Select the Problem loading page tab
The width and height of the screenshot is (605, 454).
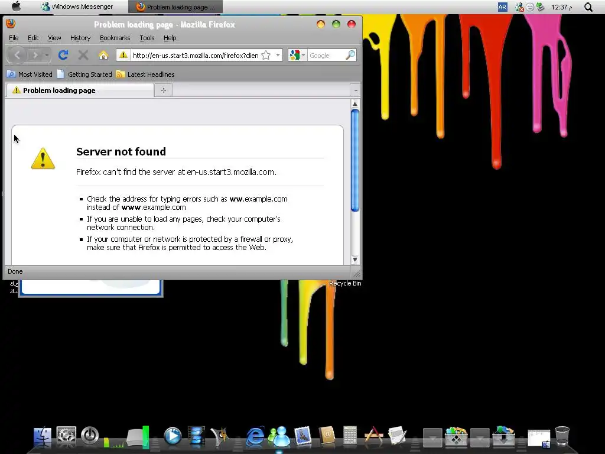[x=80, y=90]
